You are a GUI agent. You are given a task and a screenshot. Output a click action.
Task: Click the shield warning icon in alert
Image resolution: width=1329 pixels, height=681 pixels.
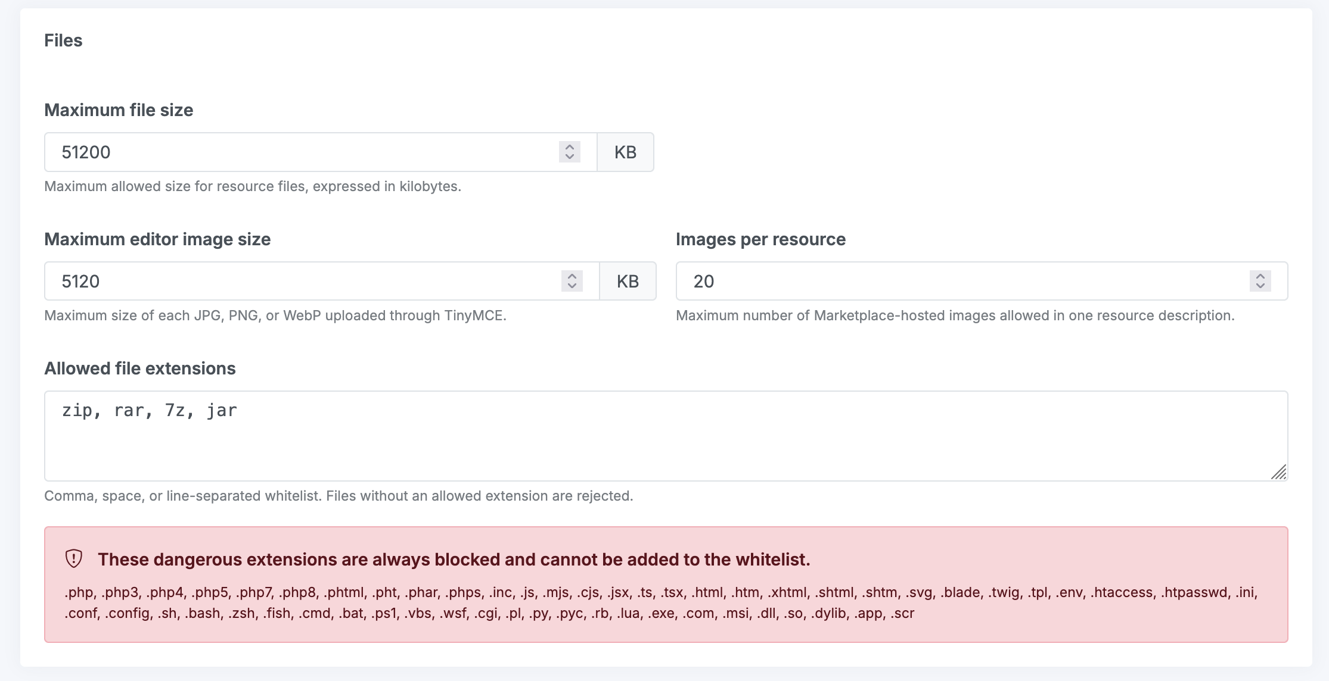(73, 558)
